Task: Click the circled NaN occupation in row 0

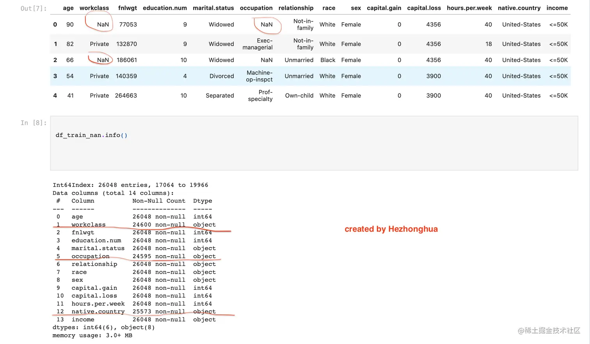Action: pos(267,25)
